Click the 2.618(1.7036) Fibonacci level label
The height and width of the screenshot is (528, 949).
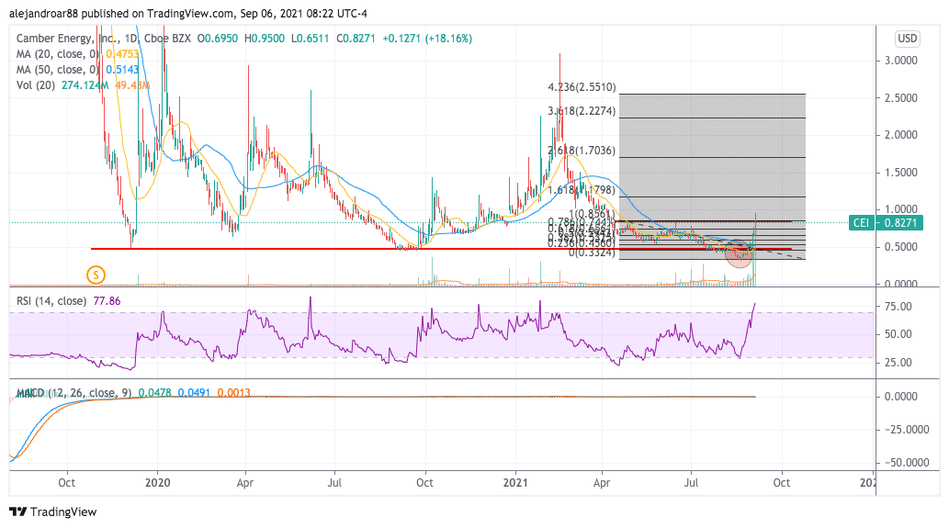tap(582, 150)
